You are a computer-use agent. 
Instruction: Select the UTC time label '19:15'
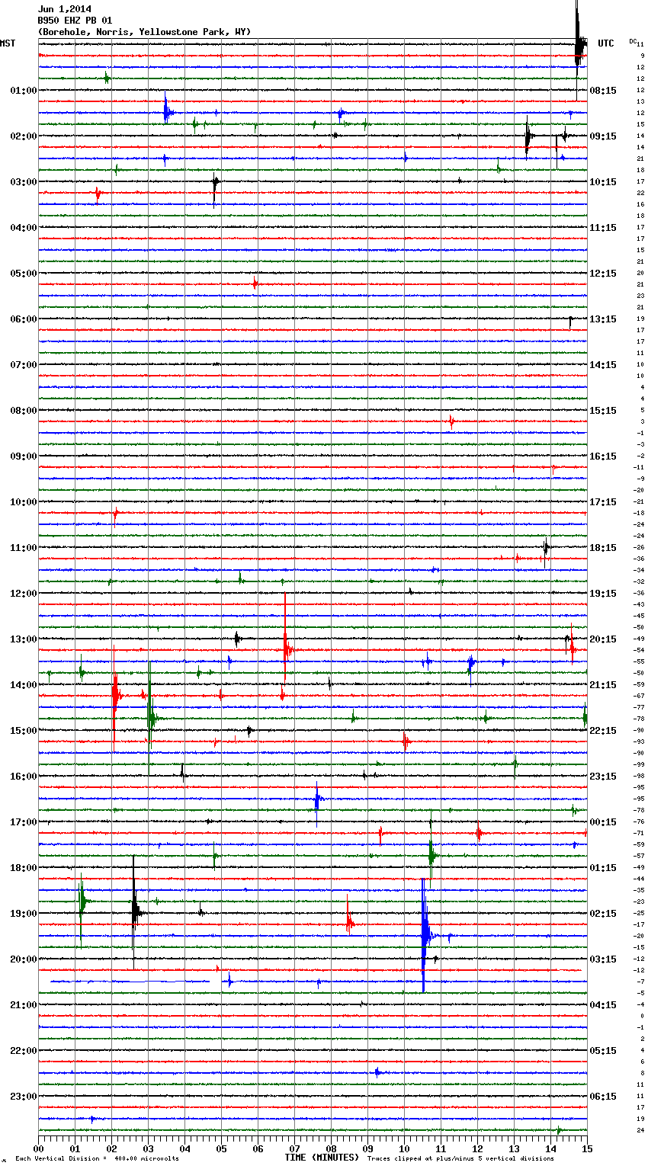pyautogui.click(x=603, y=594)
